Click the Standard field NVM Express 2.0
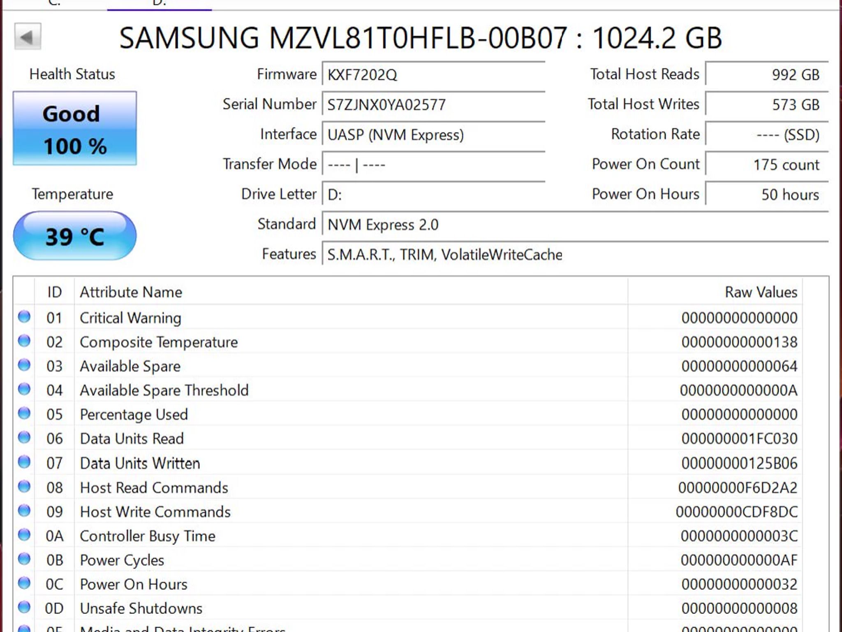The image size is (842, 632). point(575,224)
